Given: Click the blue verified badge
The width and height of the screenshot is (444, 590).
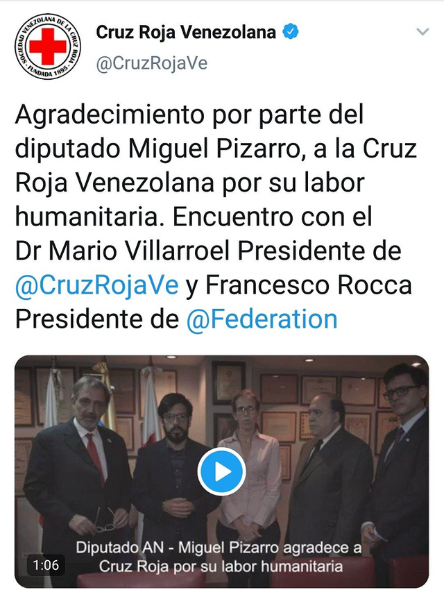Looking at the screenshot, I should point(290,32).
